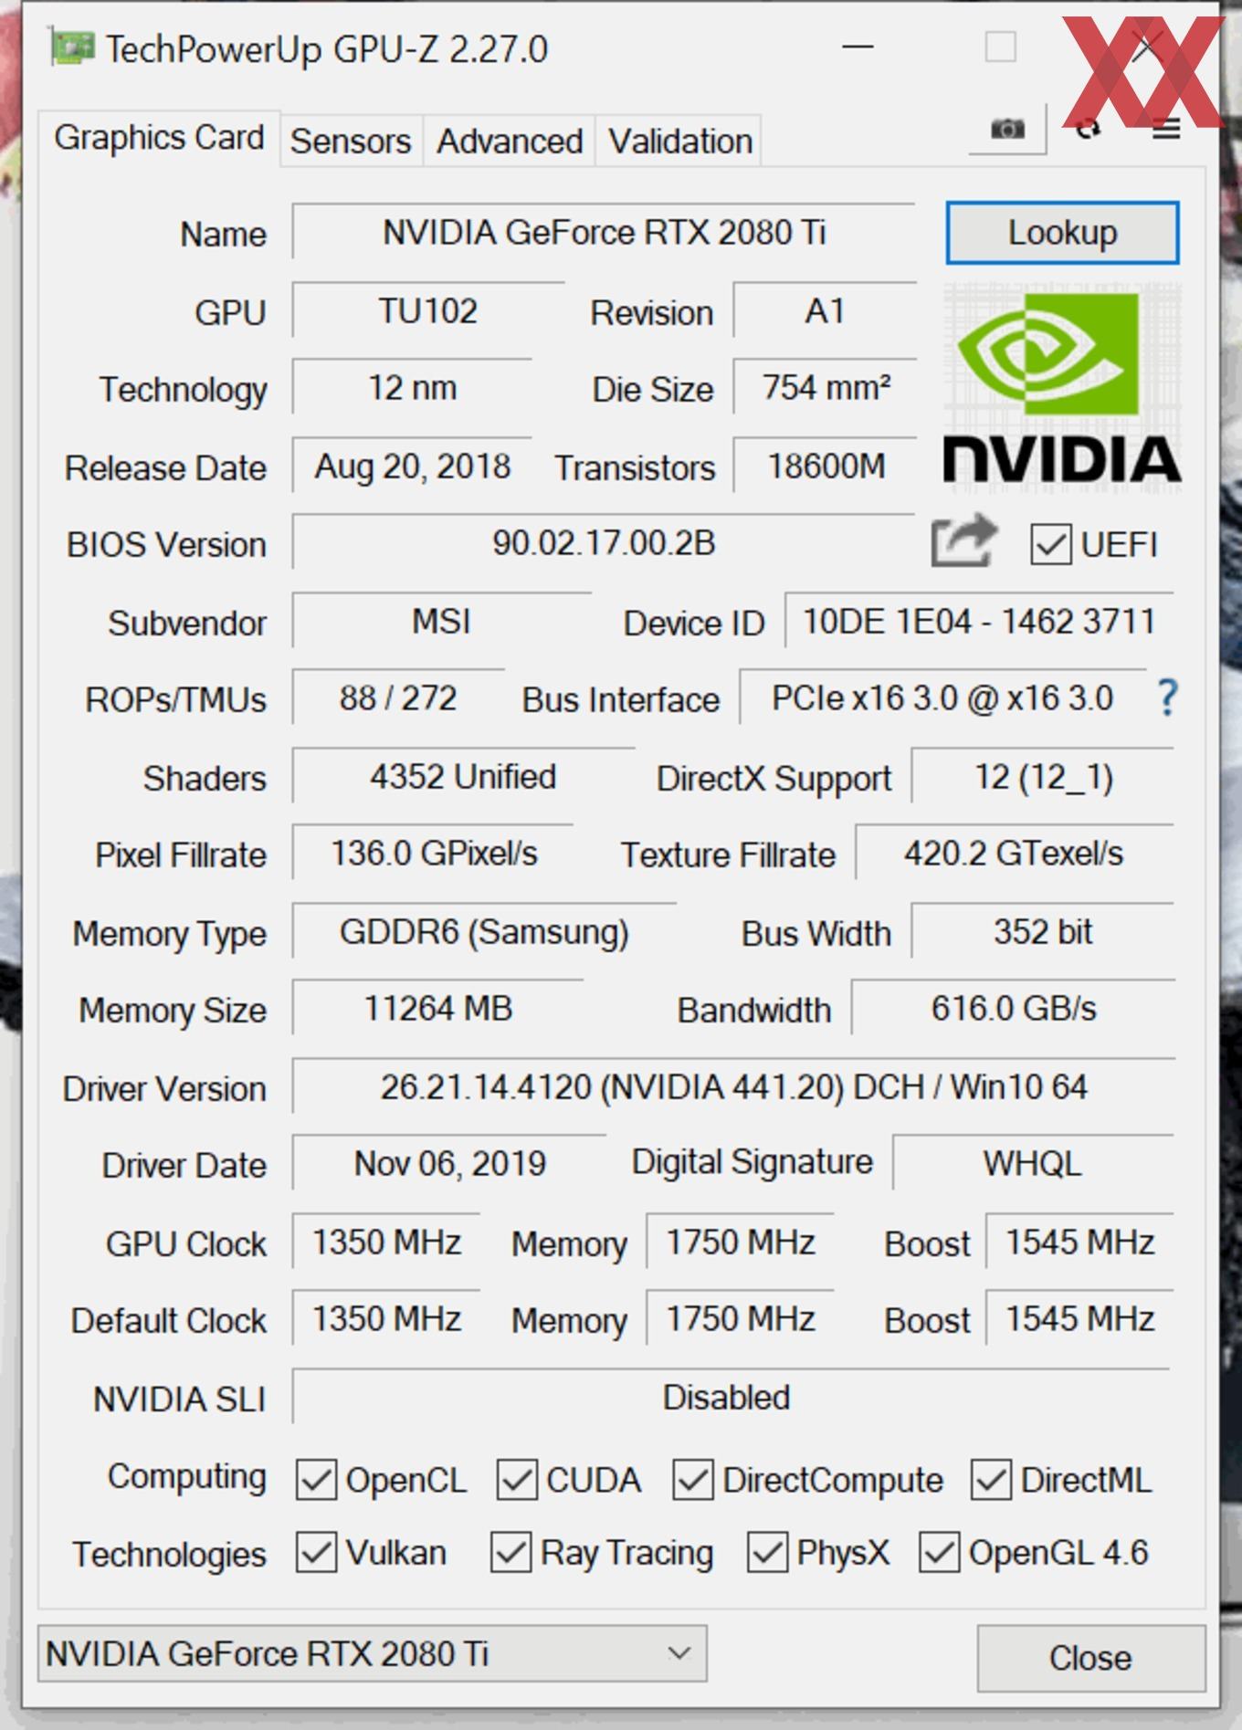Click the refresh icon
This screenshot has height=1730, width=1242.
pos(1087,129)
